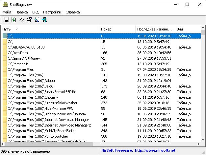Click folder icon next to Baidu path

click(x=5, y=86)
